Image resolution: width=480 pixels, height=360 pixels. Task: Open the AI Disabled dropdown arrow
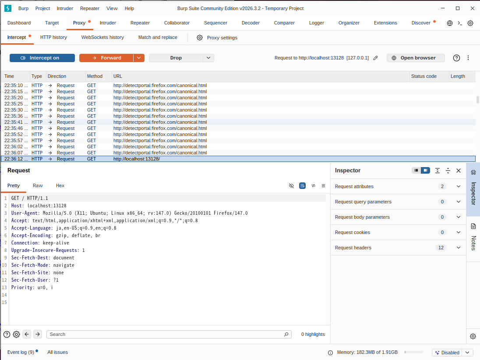click(467, 353)
